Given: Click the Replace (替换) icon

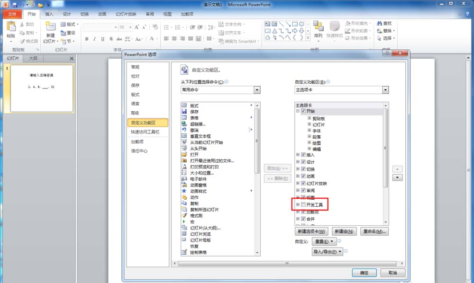Looking at the screenshot, I should pyautogui.click(x=379, y=31).
